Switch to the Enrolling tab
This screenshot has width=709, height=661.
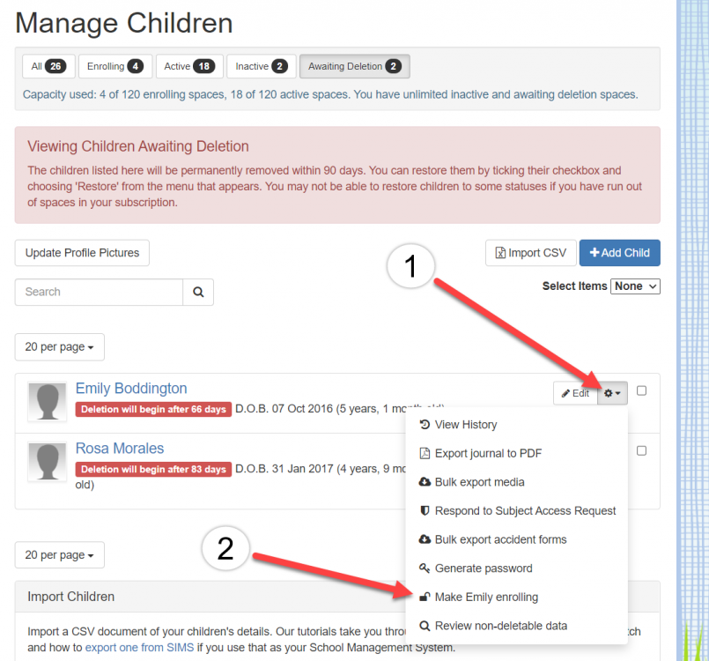115,66
